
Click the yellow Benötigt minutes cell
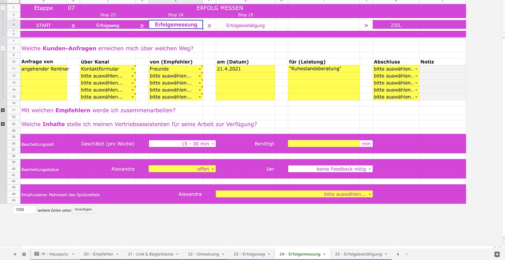(x=324, y=144)
